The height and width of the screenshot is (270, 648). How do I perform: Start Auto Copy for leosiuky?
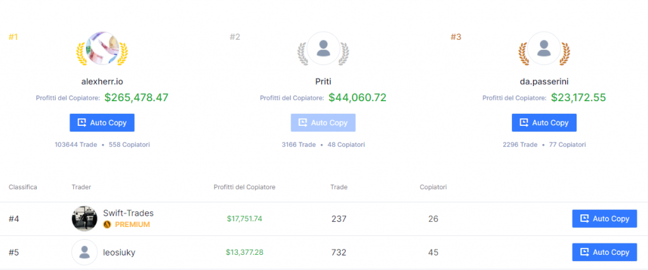[x=604, y=252]
